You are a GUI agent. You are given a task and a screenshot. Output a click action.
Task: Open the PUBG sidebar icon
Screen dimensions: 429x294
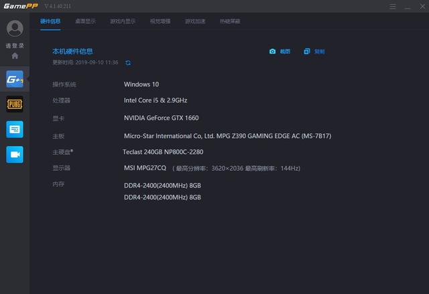(15, 104)
